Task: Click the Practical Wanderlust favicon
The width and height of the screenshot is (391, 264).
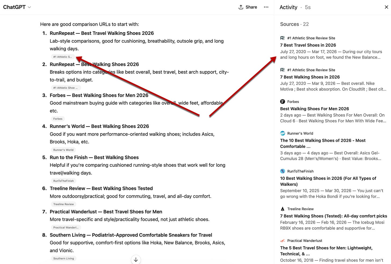Action: click(283, 241)
